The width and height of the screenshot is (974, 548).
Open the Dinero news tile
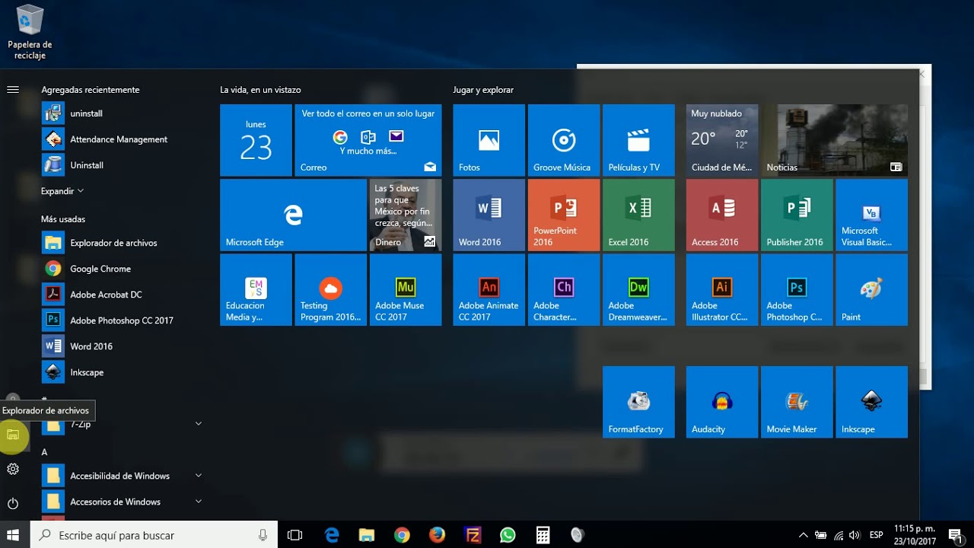click(406, 215)
